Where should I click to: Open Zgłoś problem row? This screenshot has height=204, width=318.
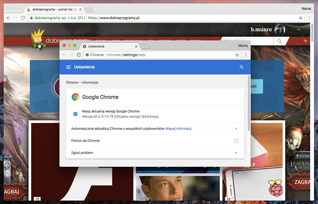(155, 153)
